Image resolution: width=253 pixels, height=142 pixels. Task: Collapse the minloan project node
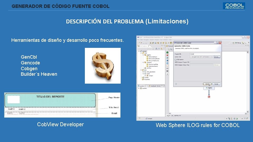139,51
